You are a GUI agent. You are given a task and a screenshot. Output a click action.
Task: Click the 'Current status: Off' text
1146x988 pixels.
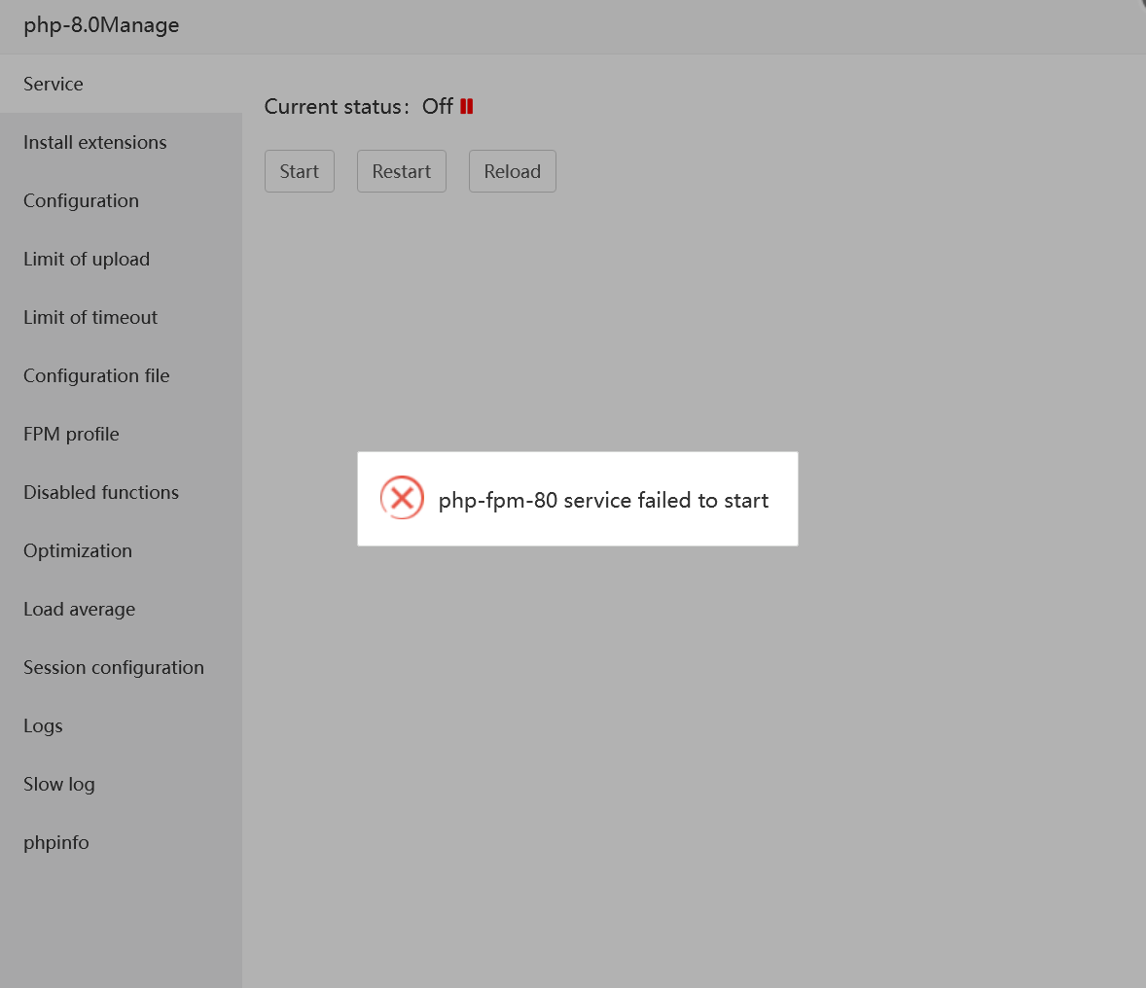(359, 107)
